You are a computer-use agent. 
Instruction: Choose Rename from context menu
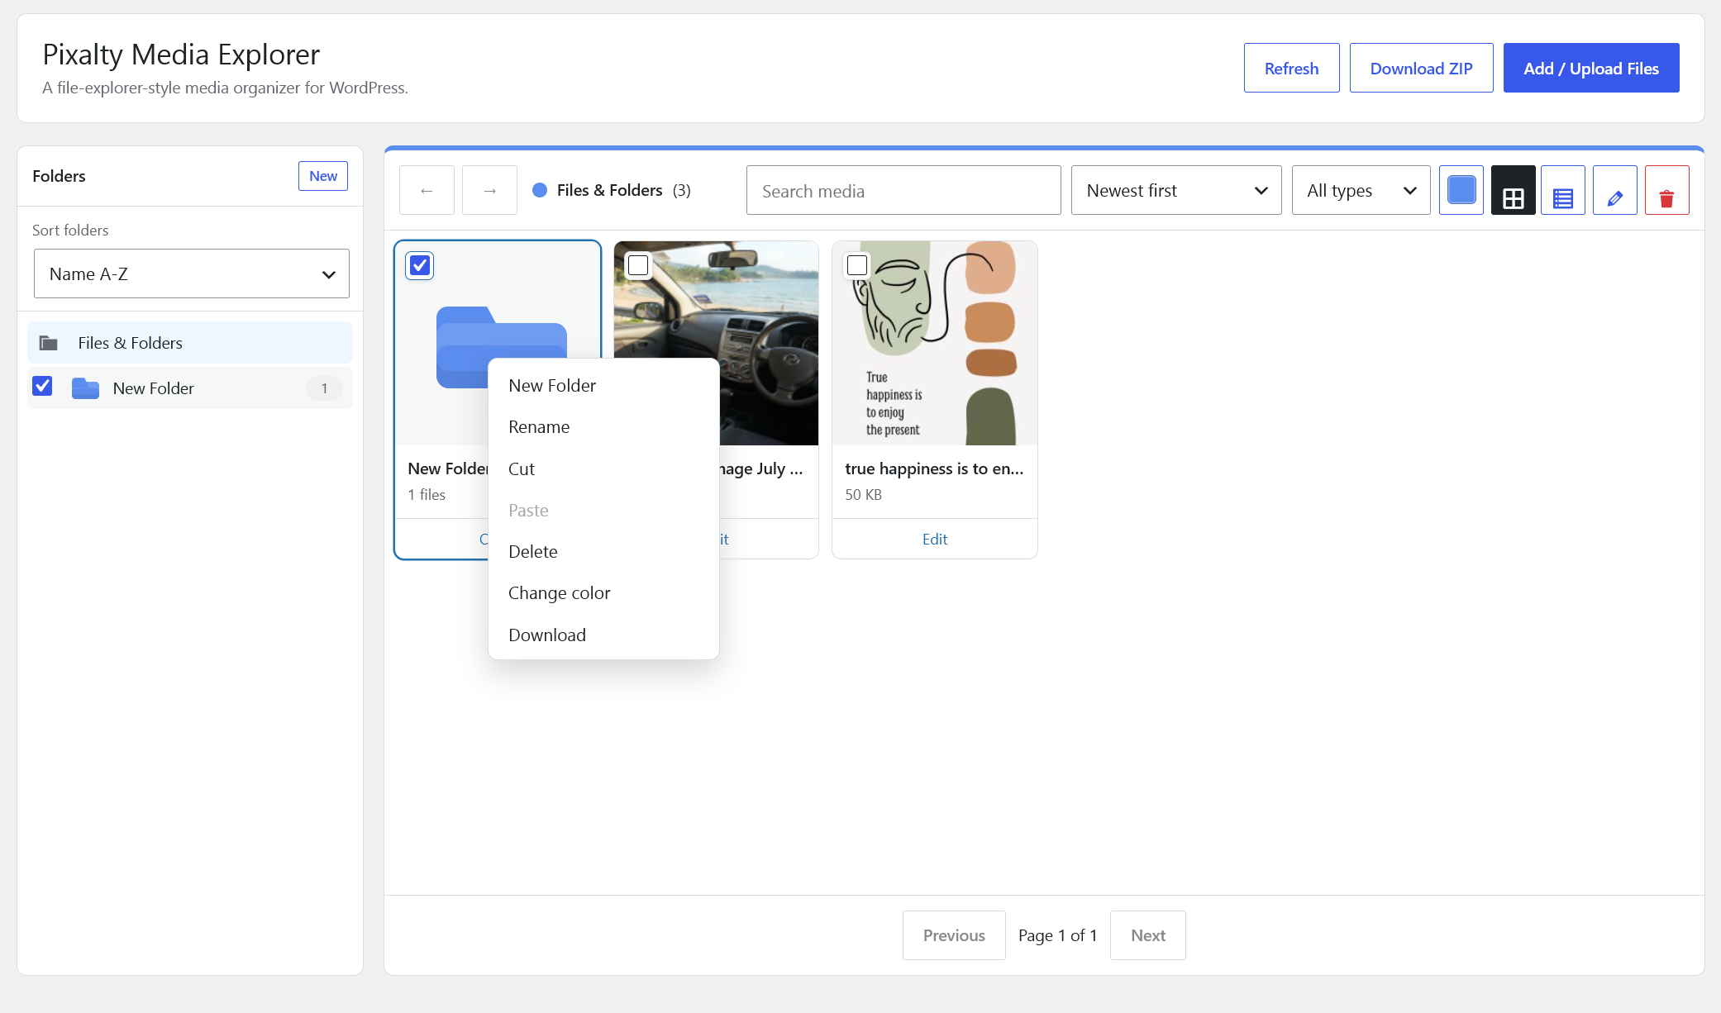tap(603, 427)
